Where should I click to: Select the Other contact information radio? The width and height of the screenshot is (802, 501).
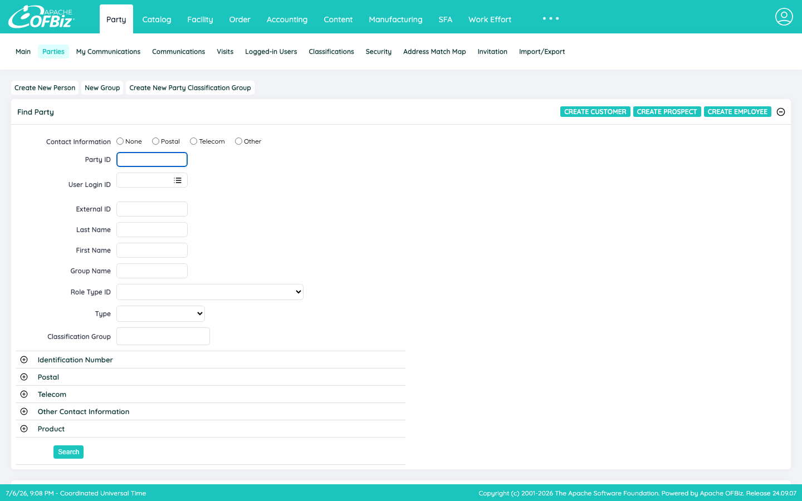(x=238, y=141)
